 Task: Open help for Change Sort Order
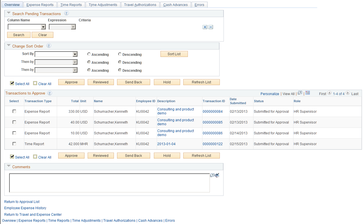pyautogui.click(x=49, y=46)
